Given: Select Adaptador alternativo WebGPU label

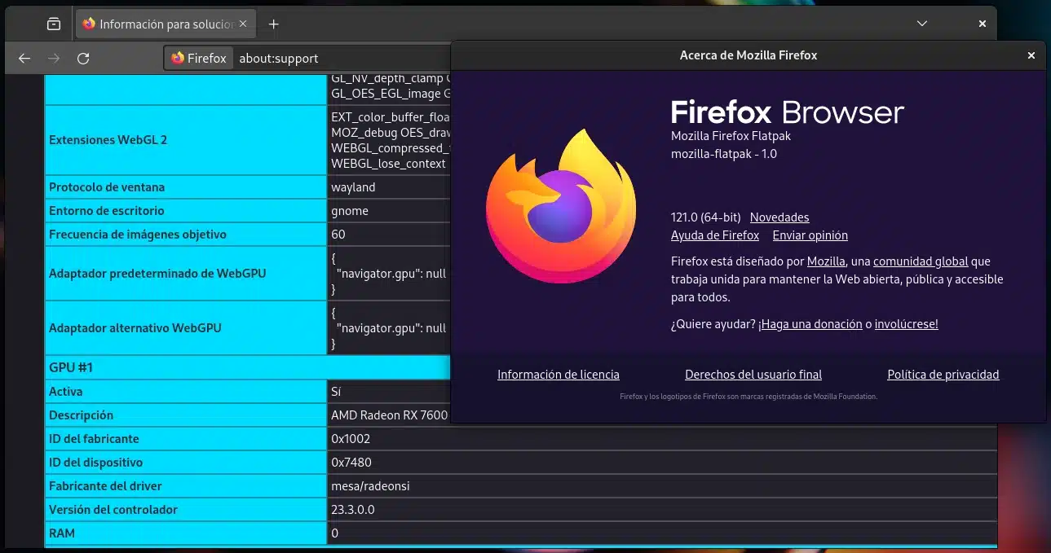Looking at the screenshot, I should coord(135,328).
